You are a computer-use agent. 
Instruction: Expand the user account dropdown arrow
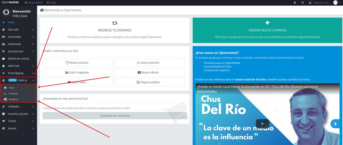[341, 3]
